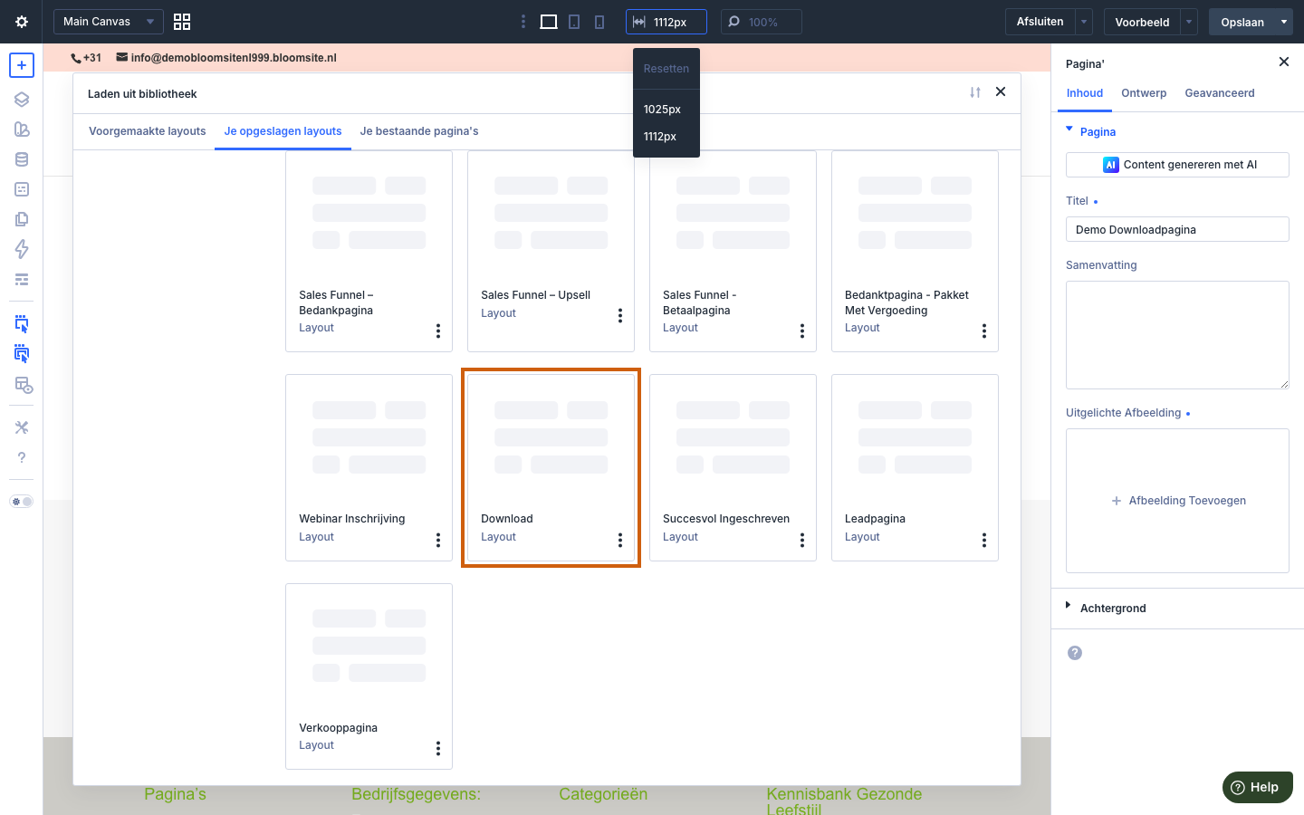The image size is (1304, 815).
Task: Open the grid view of canvases
Action: point(182,22)
